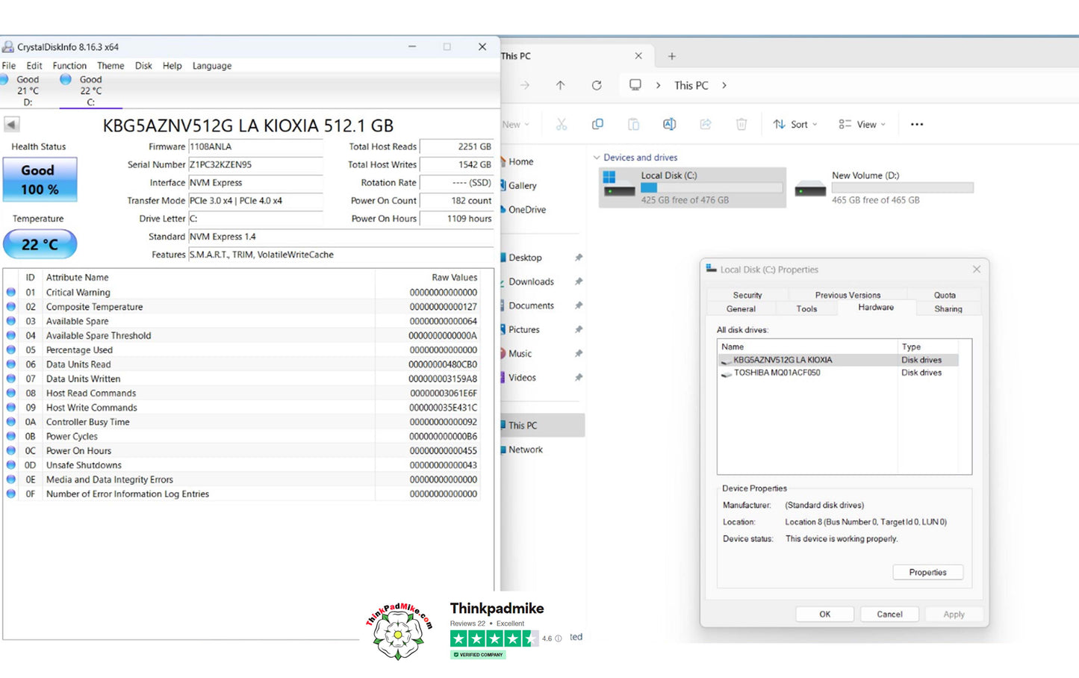Click the Cut icon in Explorer toolbar

pos(562,124)
